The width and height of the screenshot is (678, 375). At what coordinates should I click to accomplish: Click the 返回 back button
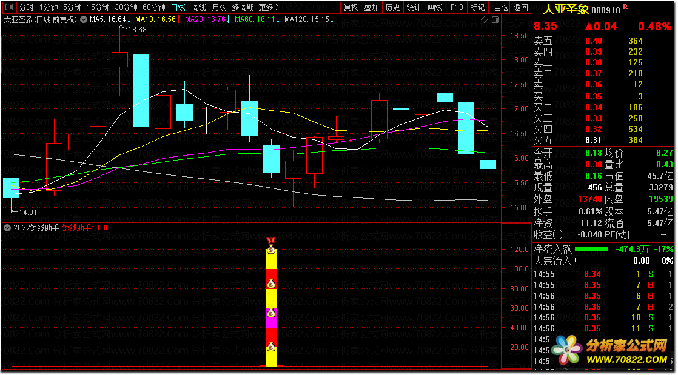click(x=520, y=7)
